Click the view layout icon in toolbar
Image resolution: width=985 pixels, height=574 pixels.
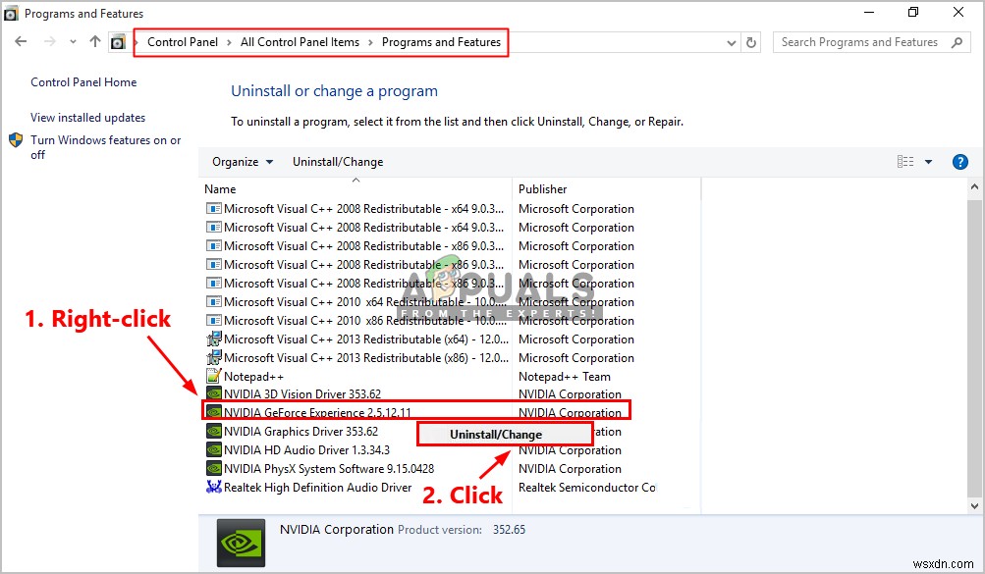905,162
